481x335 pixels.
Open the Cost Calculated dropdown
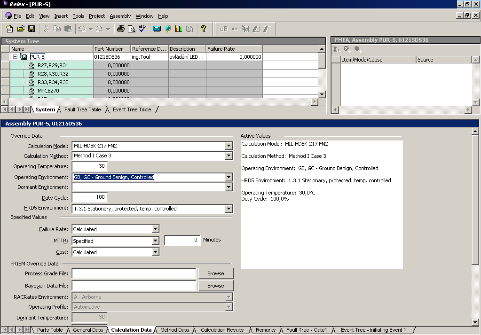(x=156, y=252)
